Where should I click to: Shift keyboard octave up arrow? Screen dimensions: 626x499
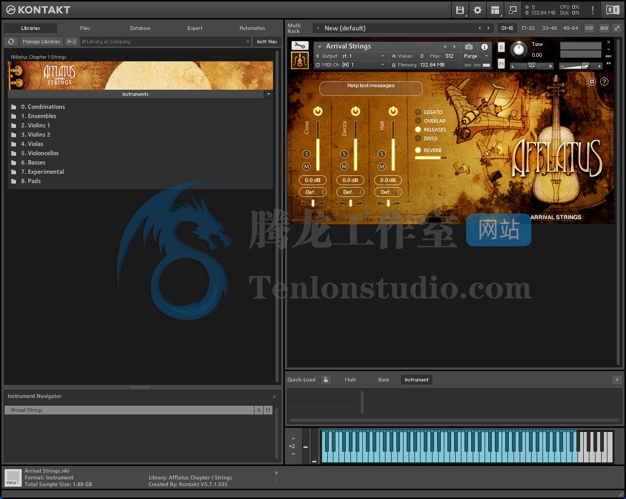point(293,438)
